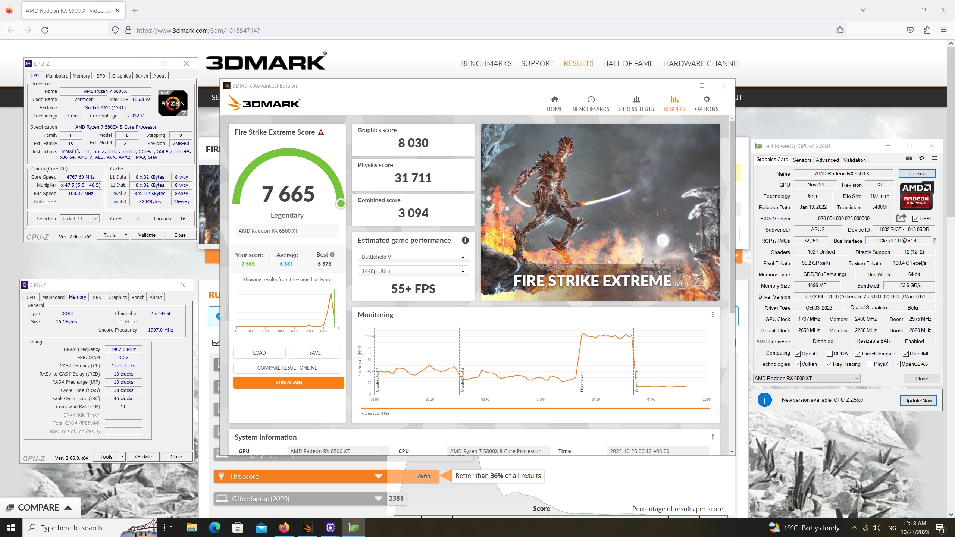
Task: Open Tools dropdown arrow in top CPU-Z
Action: (126, 235)
